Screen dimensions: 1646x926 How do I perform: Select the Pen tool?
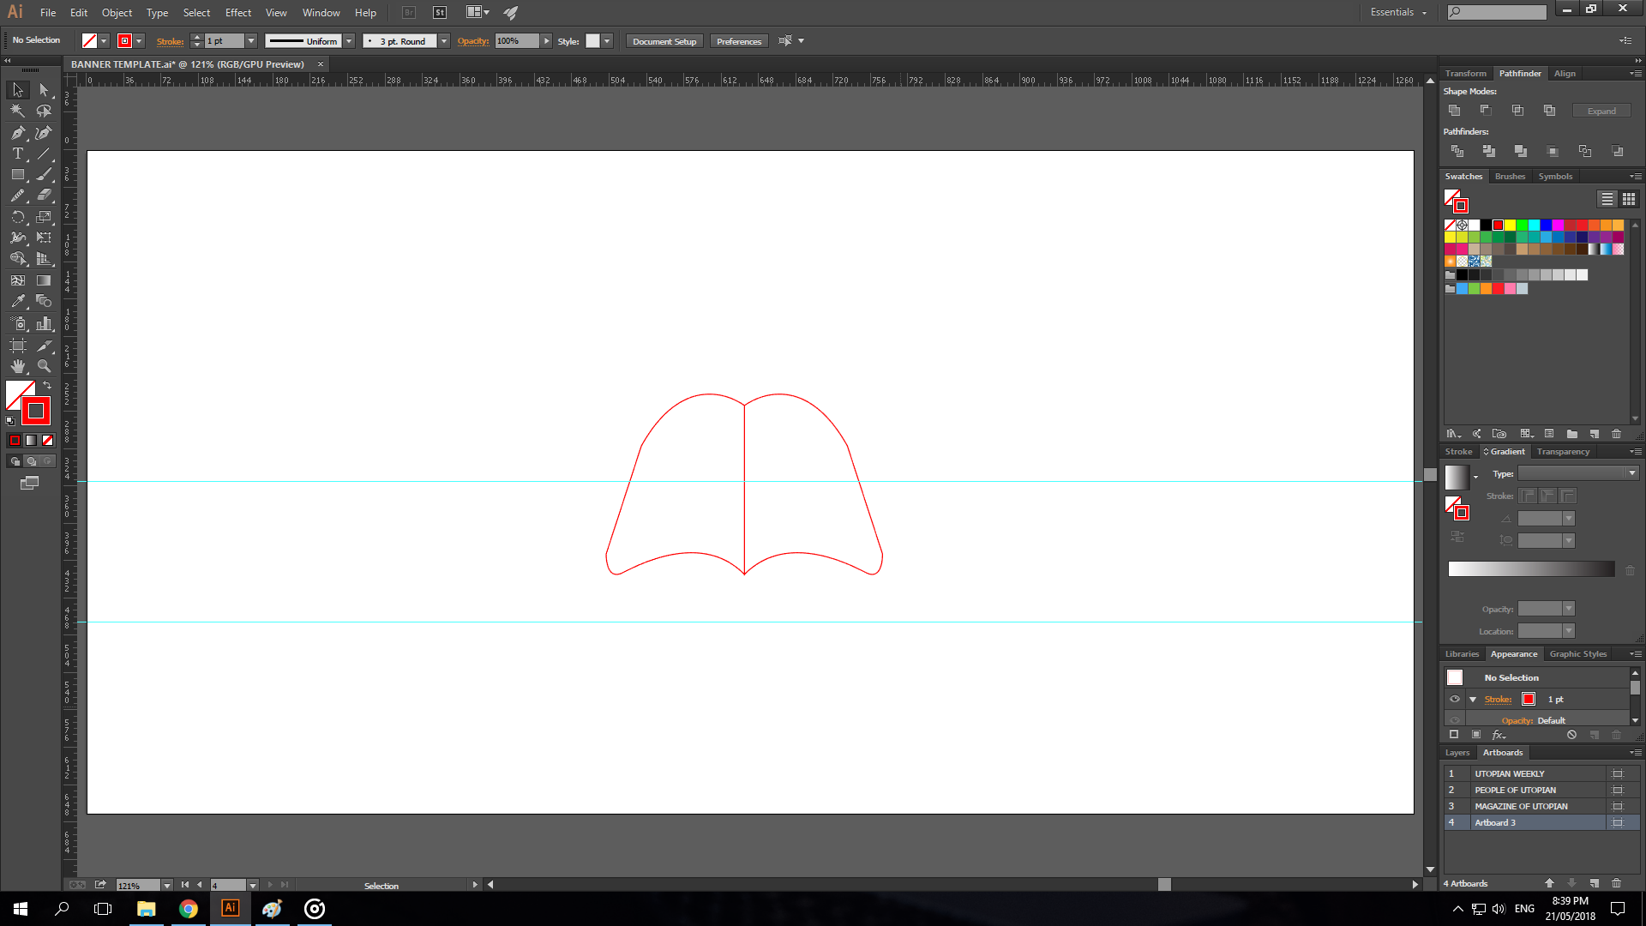pos(18,132)
